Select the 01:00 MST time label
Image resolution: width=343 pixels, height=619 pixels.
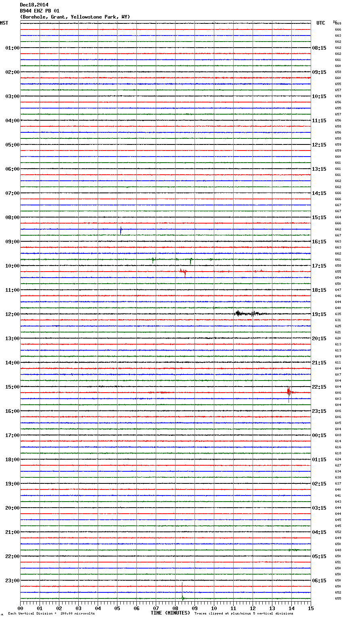coord(12,48)
